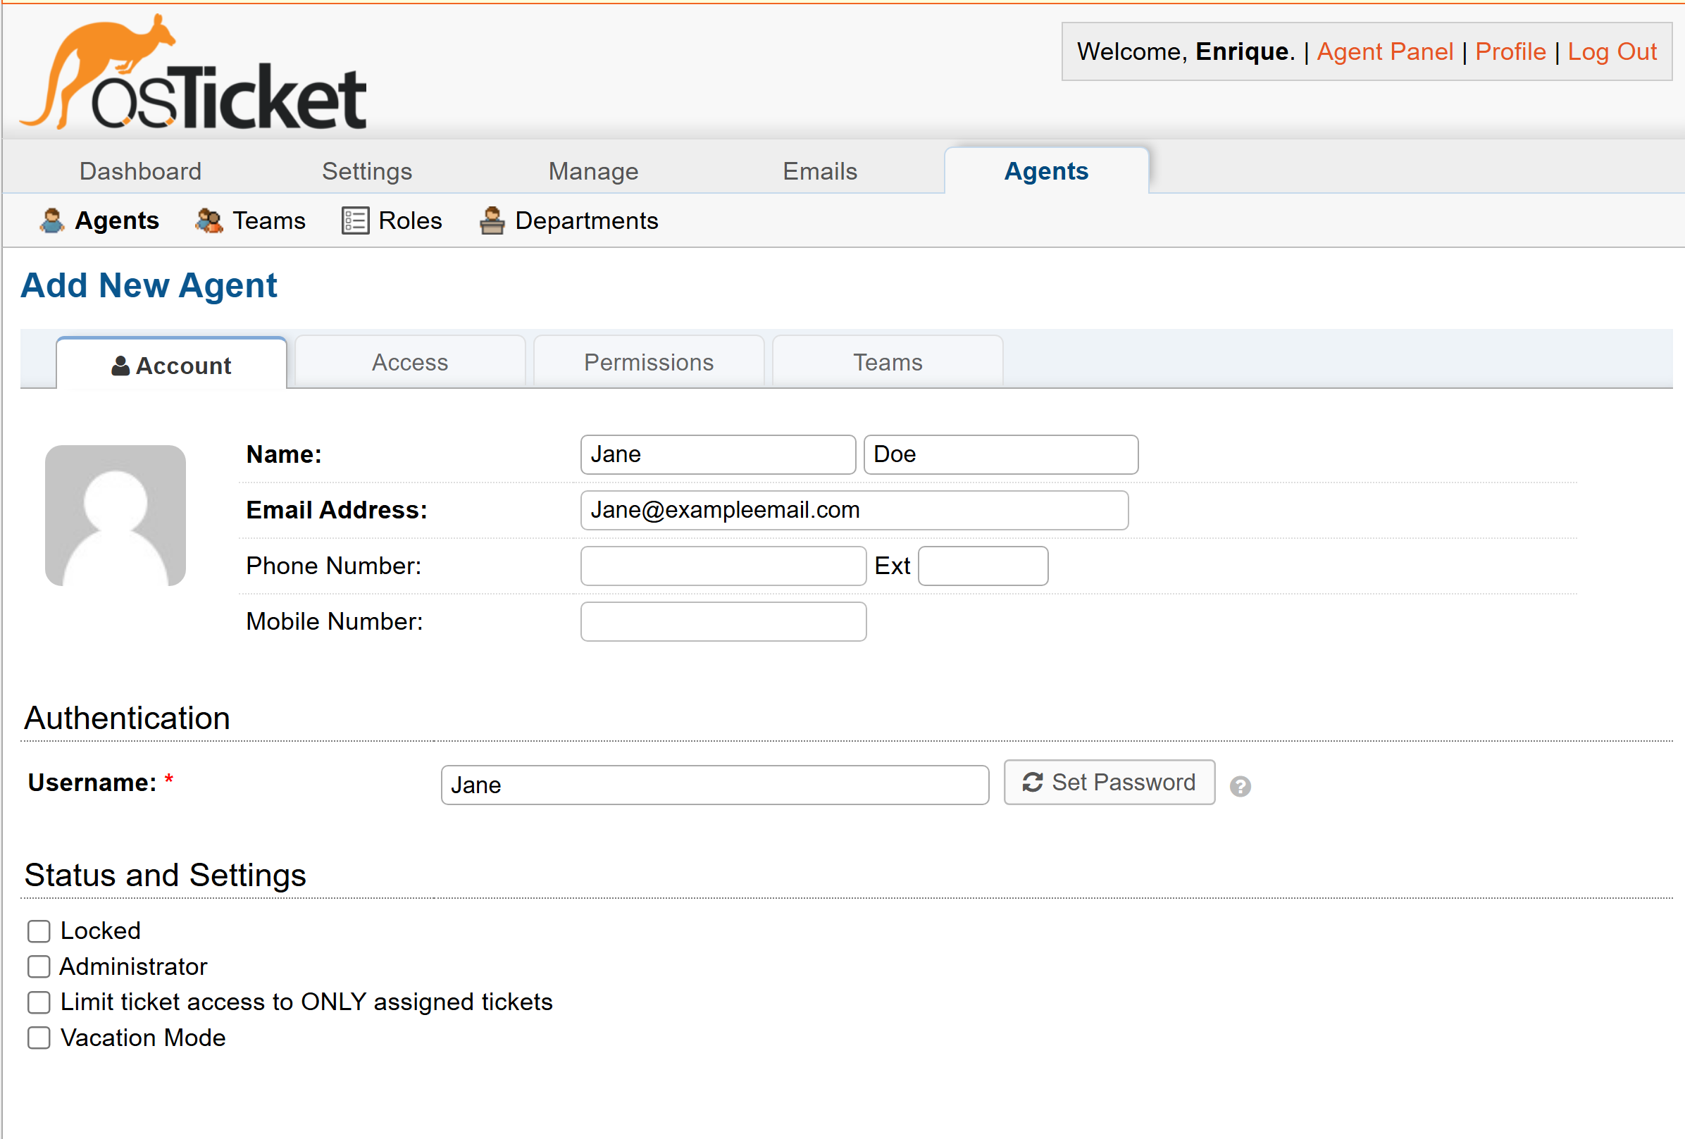Open the Roles sub-navigation link
Screen dimensions: 1685x1139
coord(411,220)
